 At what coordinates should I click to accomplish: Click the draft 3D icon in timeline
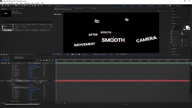tap(41, 60)
